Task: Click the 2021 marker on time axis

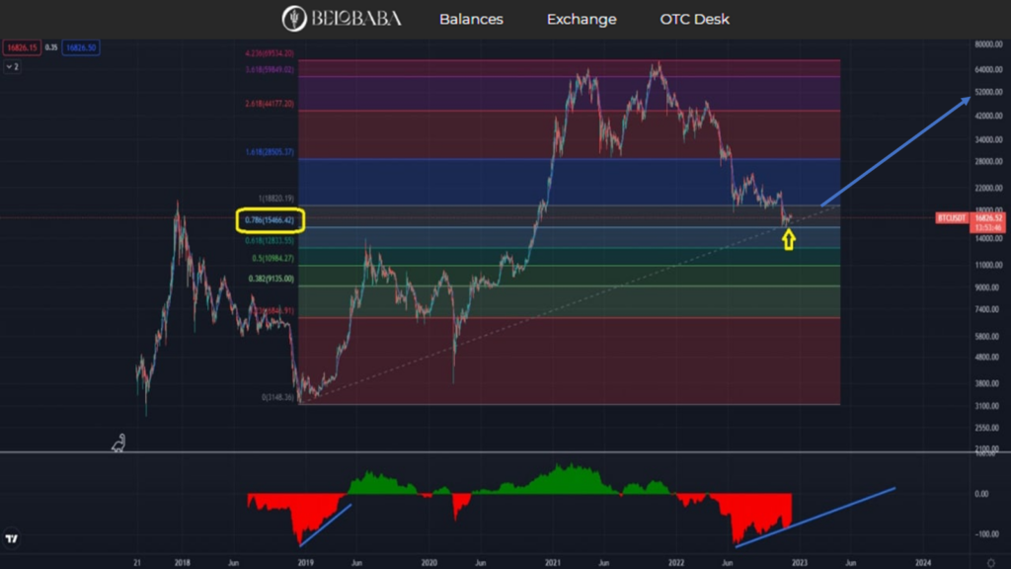Action: [553, 560]
